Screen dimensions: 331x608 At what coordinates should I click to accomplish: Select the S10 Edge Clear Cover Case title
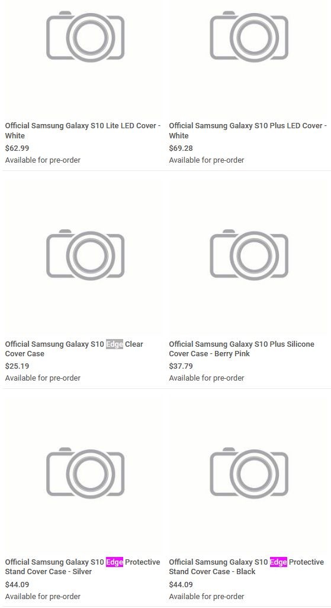click(74, 349)
